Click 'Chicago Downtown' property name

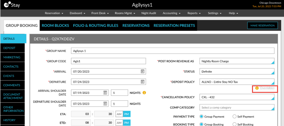tap(270, 3)
